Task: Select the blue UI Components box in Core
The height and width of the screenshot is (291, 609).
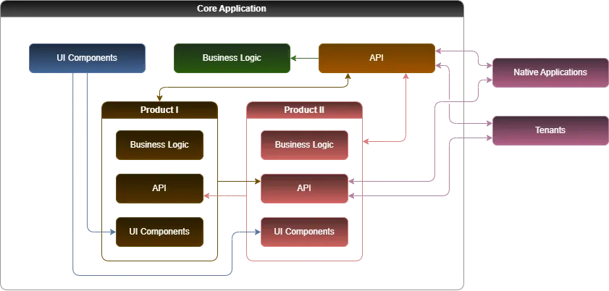Action: (87, 58)
